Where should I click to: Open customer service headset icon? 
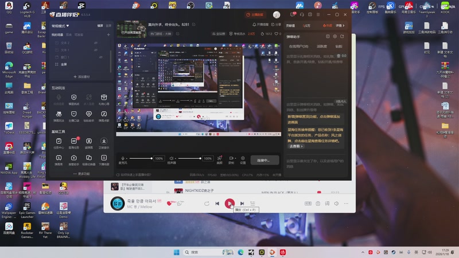click(302, 14)
